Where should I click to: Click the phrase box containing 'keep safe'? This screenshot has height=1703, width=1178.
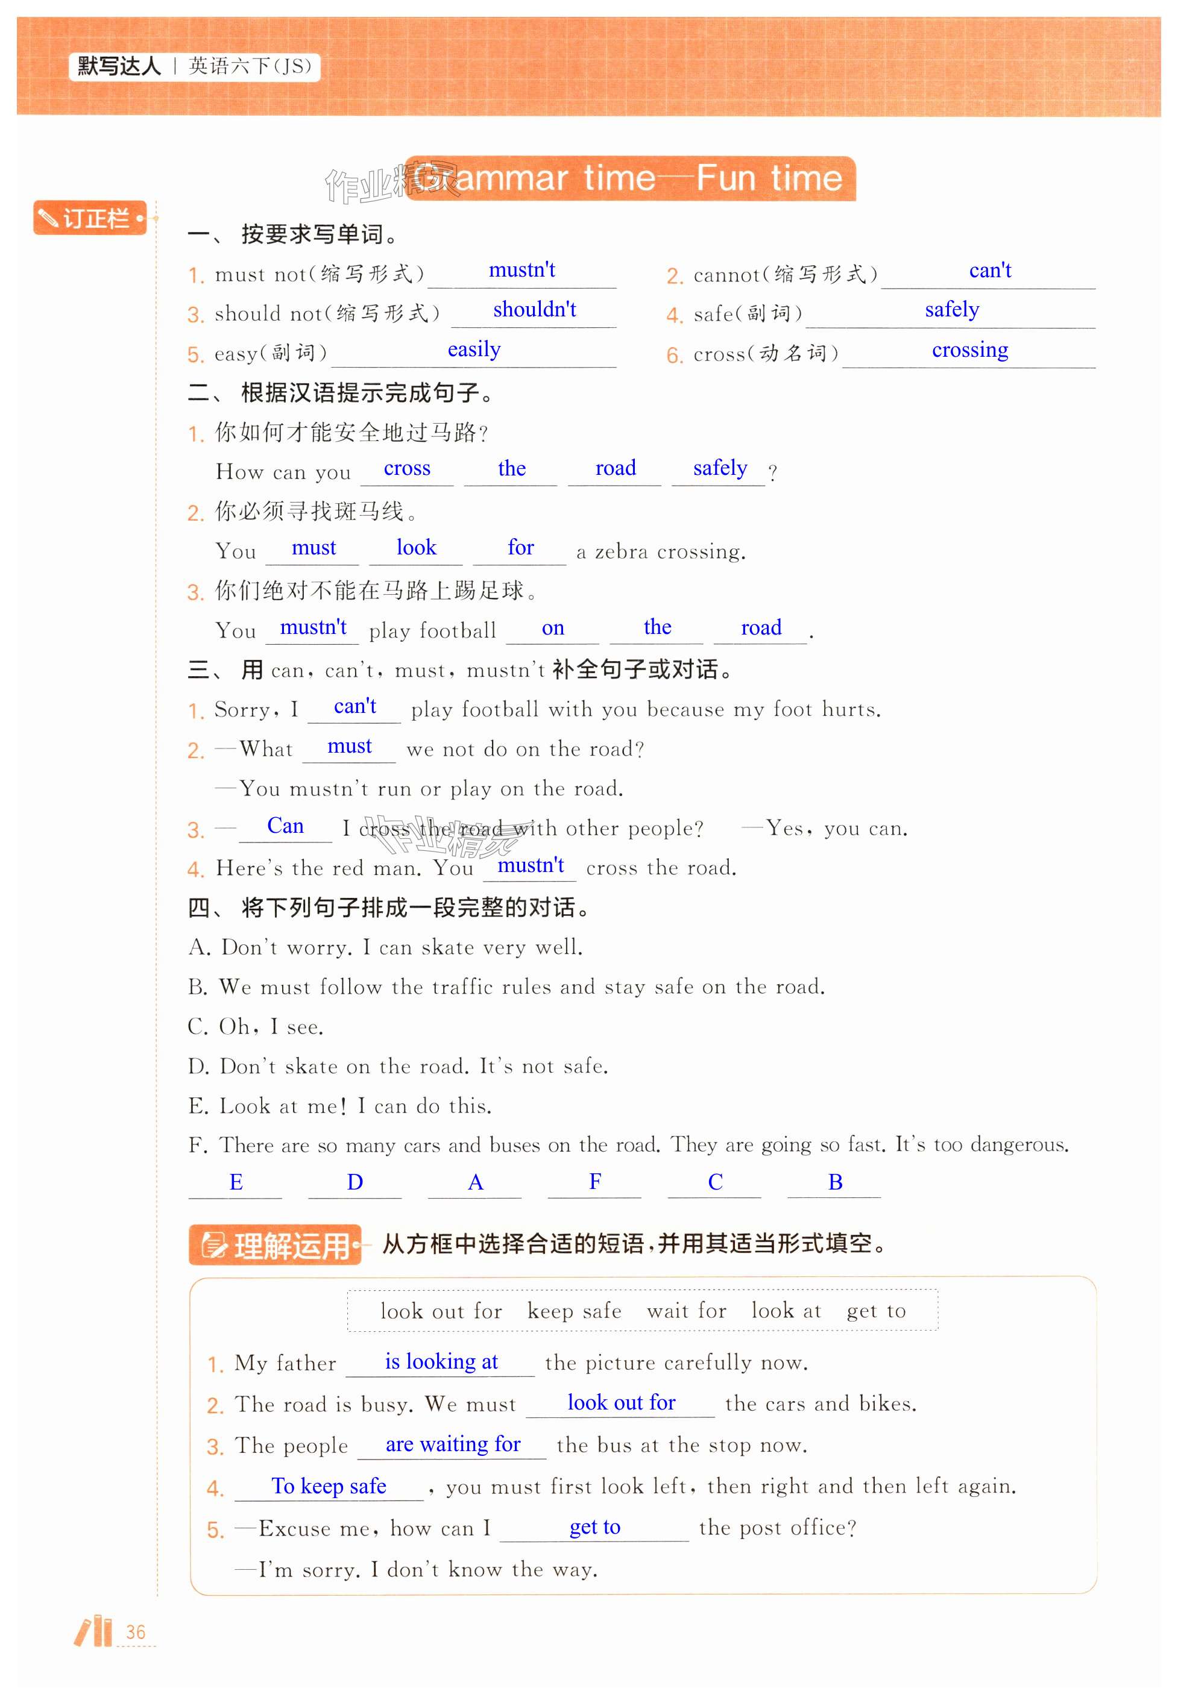click(575, 1311)
